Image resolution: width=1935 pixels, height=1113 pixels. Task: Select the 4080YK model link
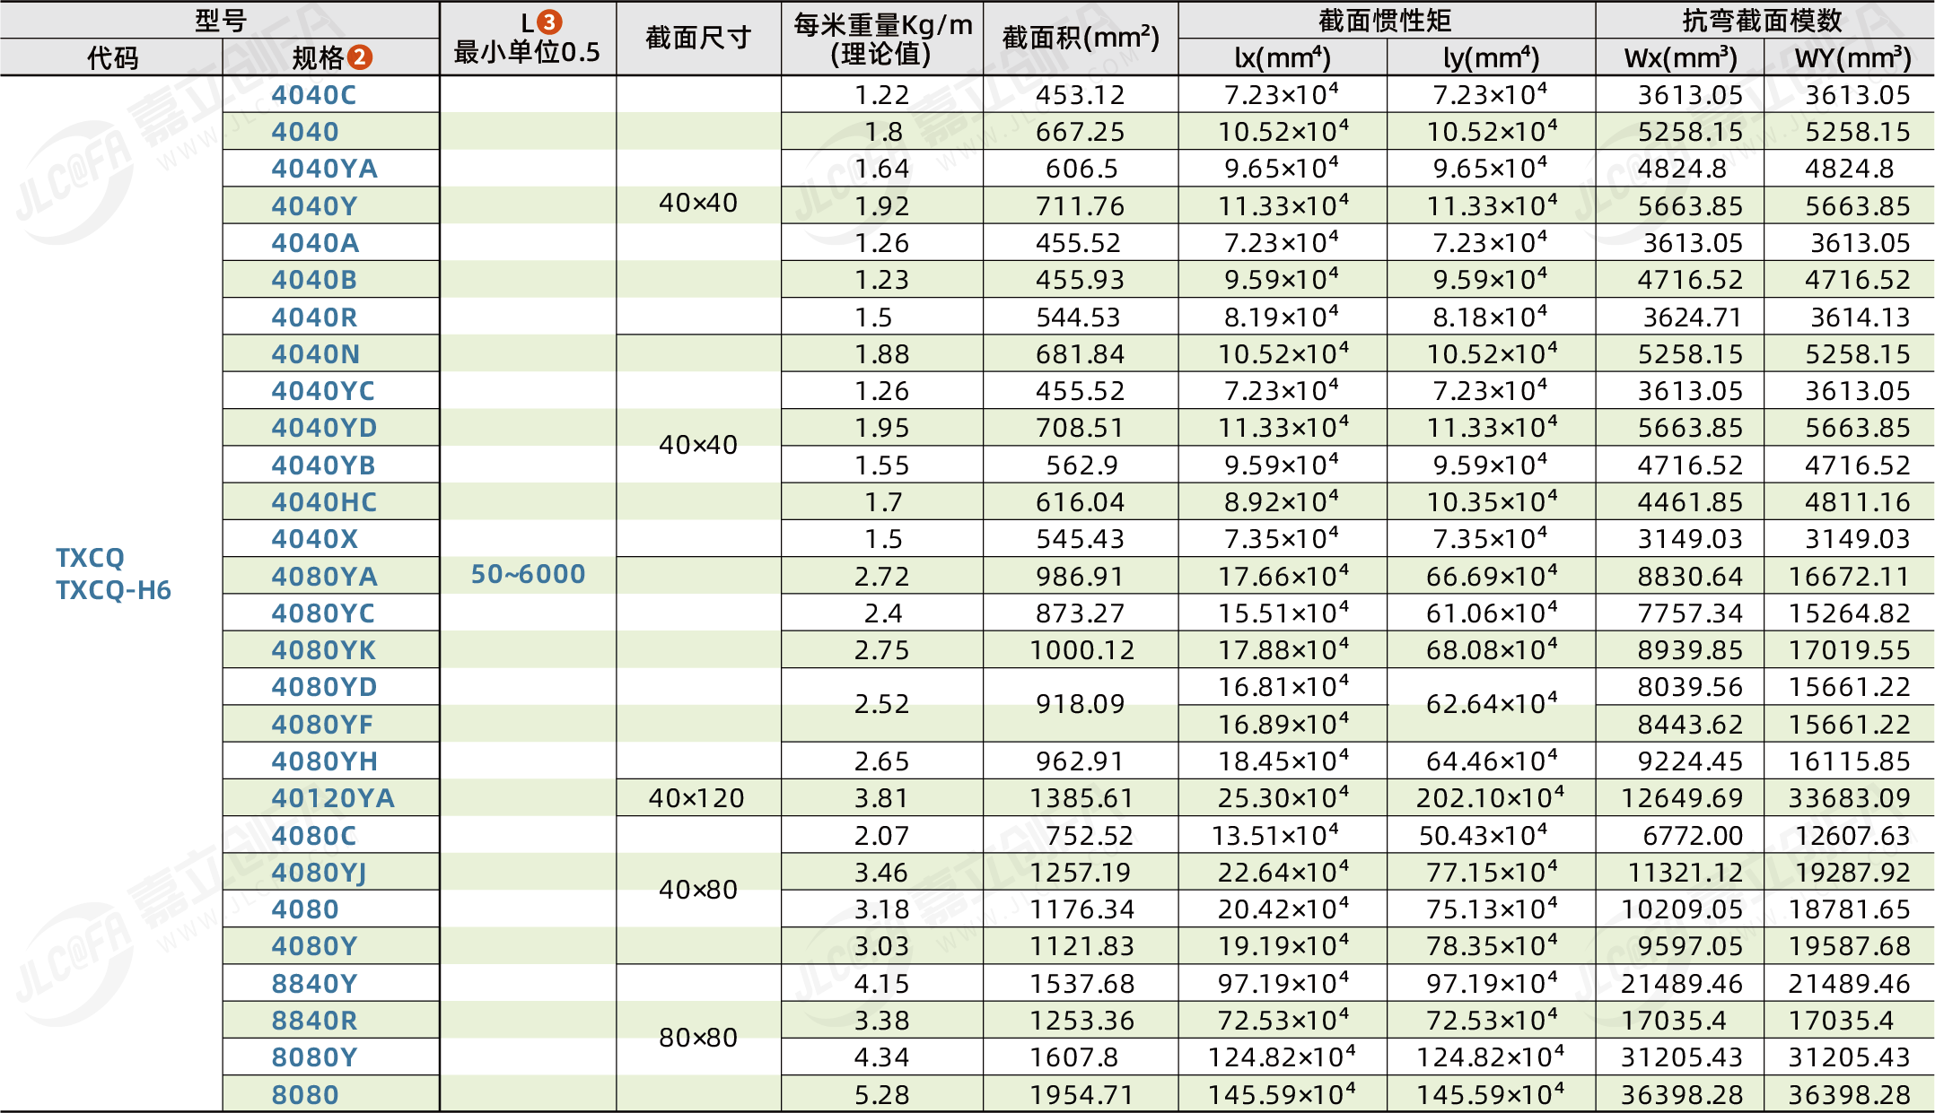coord(323,650)
